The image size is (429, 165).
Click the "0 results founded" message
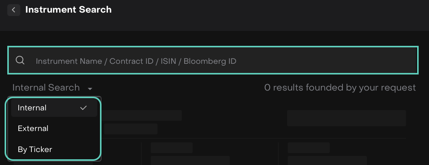[x=340, y=88]
